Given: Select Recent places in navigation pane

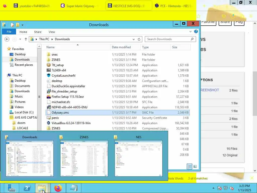Looking at the screenshot, I should click(x=21, y=65).
